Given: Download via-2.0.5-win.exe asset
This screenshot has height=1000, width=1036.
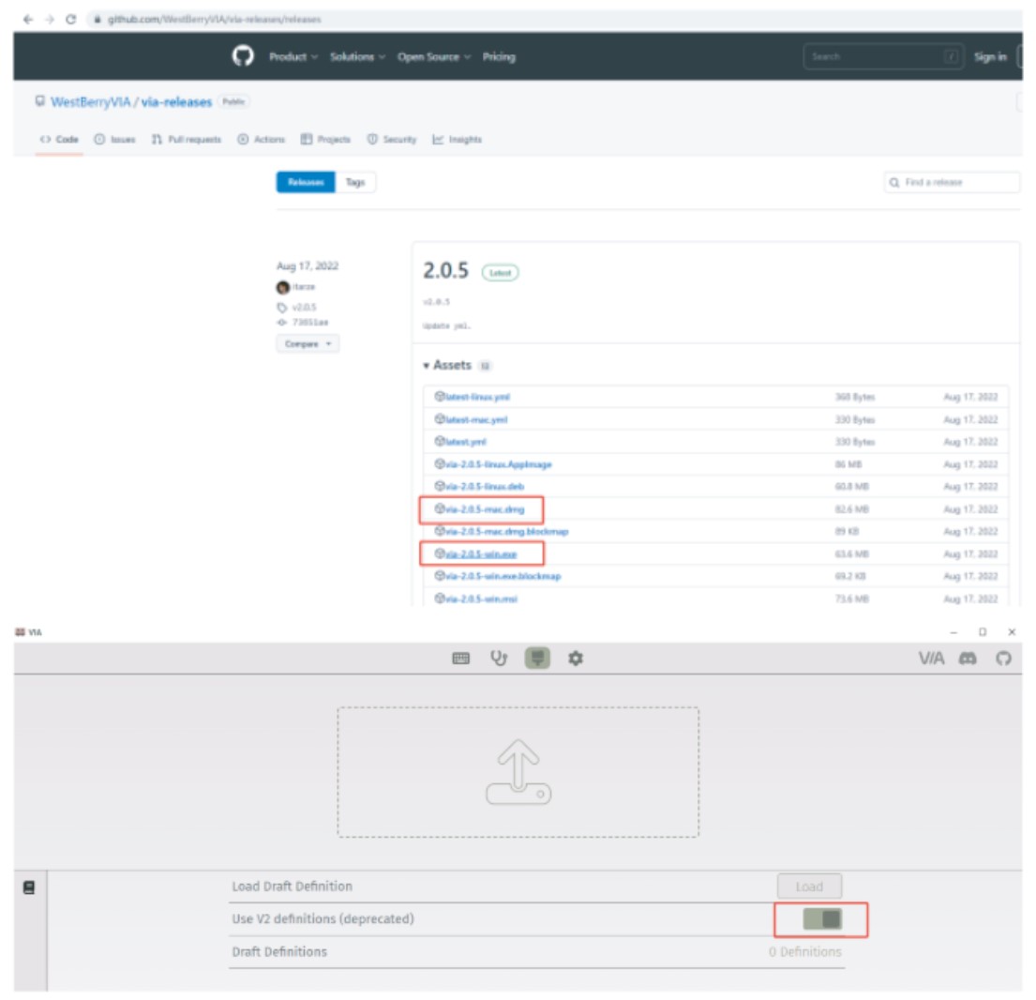Looking at the screenshot, I should (480, 553).
